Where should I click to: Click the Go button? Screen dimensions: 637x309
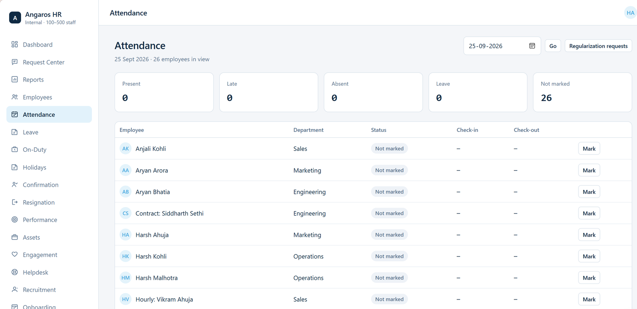(x=553, y=46)
